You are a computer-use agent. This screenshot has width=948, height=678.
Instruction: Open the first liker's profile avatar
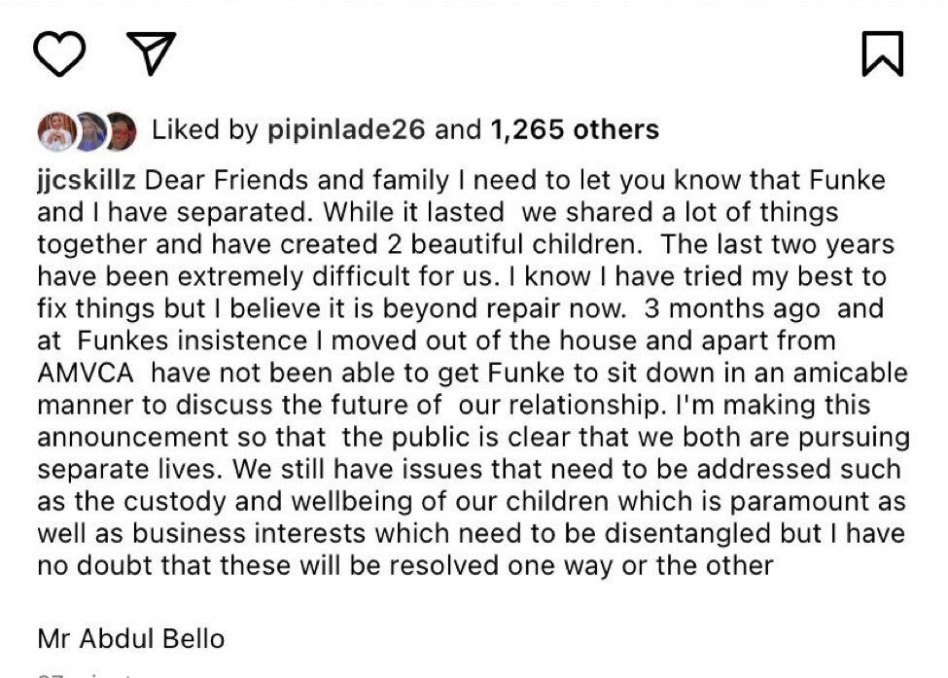point(57,131)
